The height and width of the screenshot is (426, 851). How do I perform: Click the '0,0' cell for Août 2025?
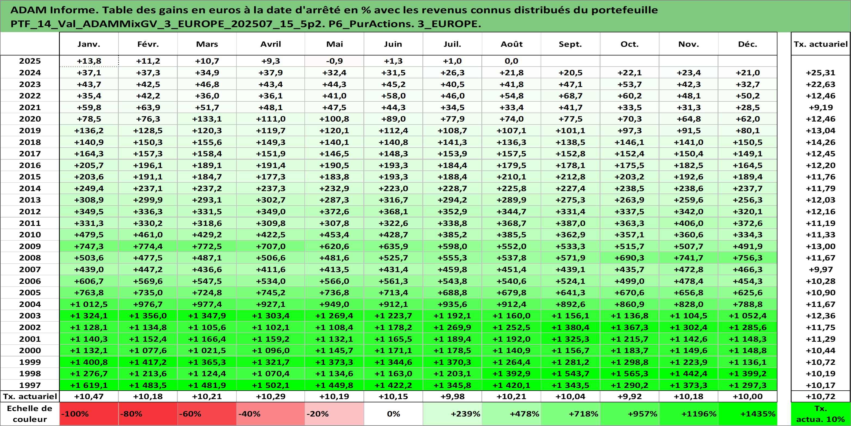tap(512, 61)
